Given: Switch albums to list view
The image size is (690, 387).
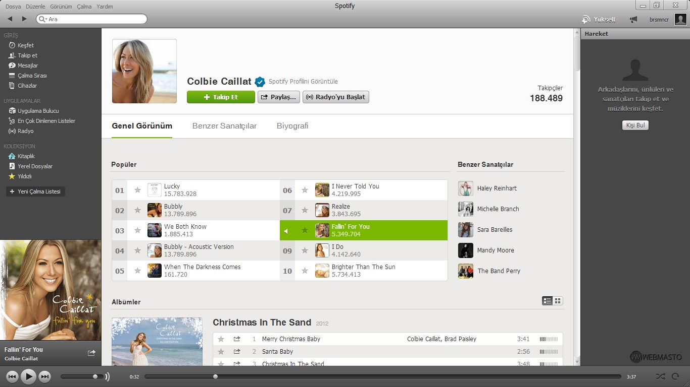Looking at the screenshot, I should point(547,301).
